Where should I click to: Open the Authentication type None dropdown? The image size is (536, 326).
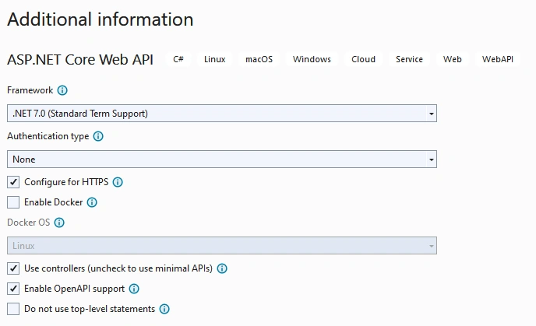pyautogui.click(x=222, y=159)
